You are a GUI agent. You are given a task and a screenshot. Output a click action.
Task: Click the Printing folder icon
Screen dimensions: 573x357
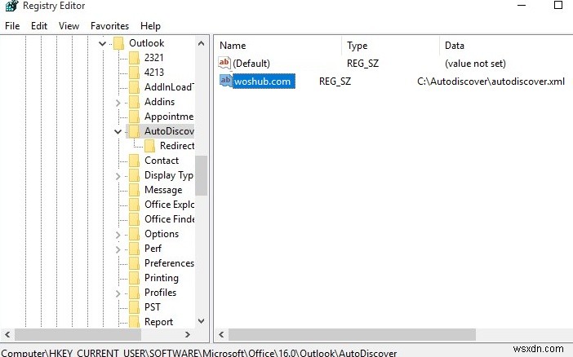[x=134, y=278]
